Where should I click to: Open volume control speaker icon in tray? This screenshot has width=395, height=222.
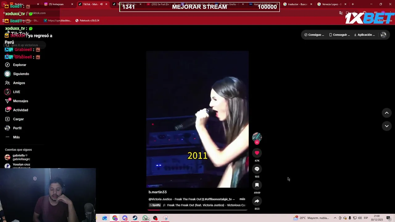pos(360,218)
